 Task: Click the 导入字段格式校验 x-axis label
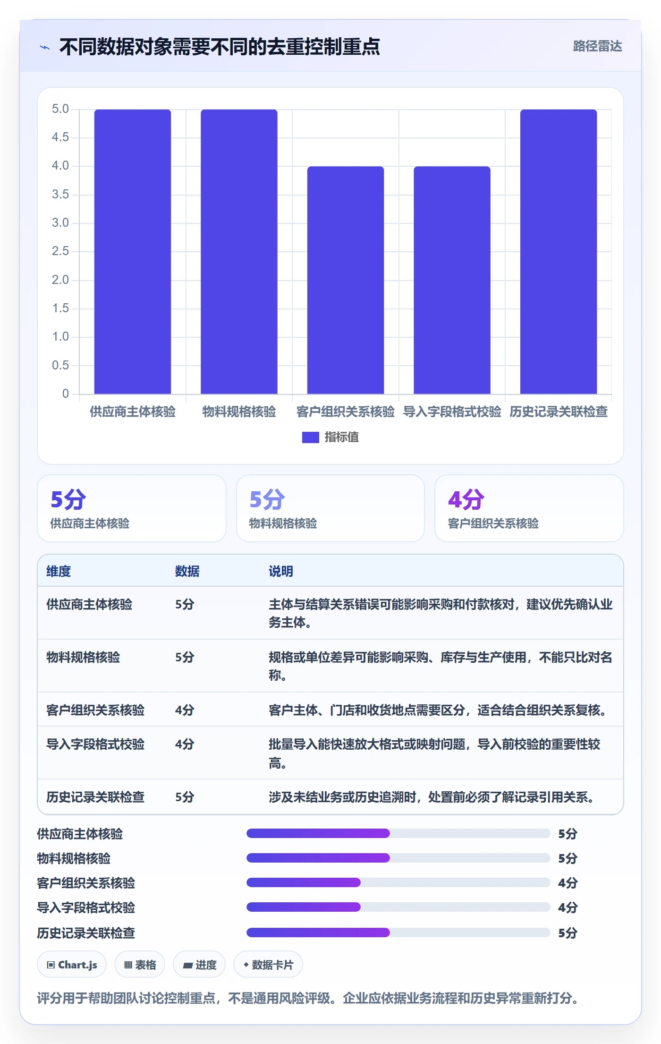click(452, 412)
